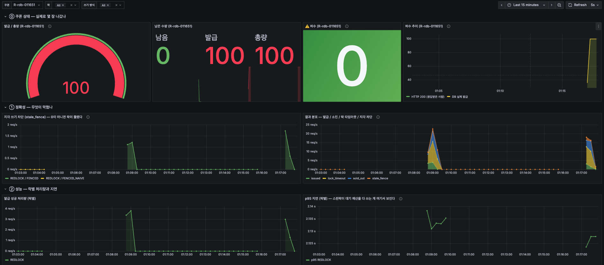Click the 쿠폰 variable label
The height and width of the screenshot is (265, 604).
point(7,5)
